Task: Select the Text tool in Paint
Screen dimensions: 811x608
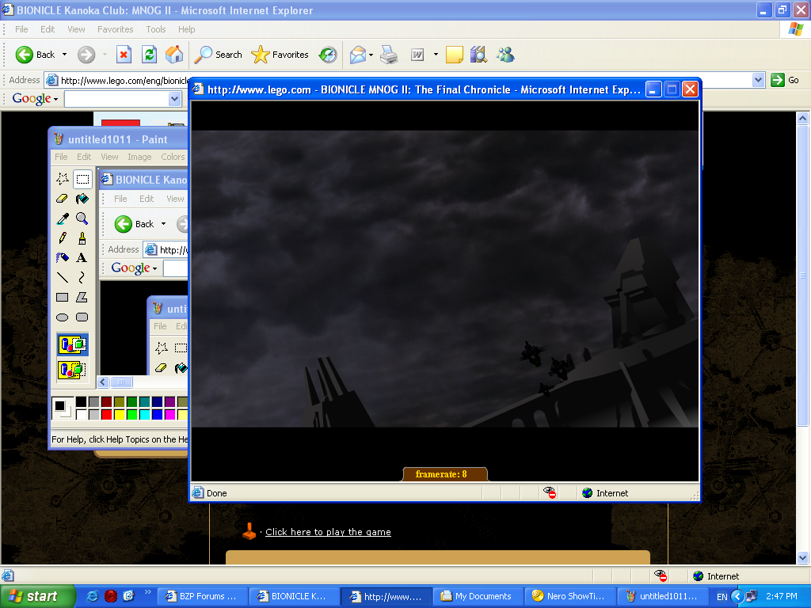Action: point(82,257)
